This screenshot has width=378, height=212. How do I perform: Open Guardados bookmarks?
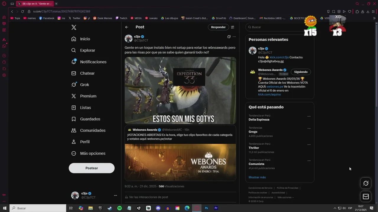coord(86,119)
